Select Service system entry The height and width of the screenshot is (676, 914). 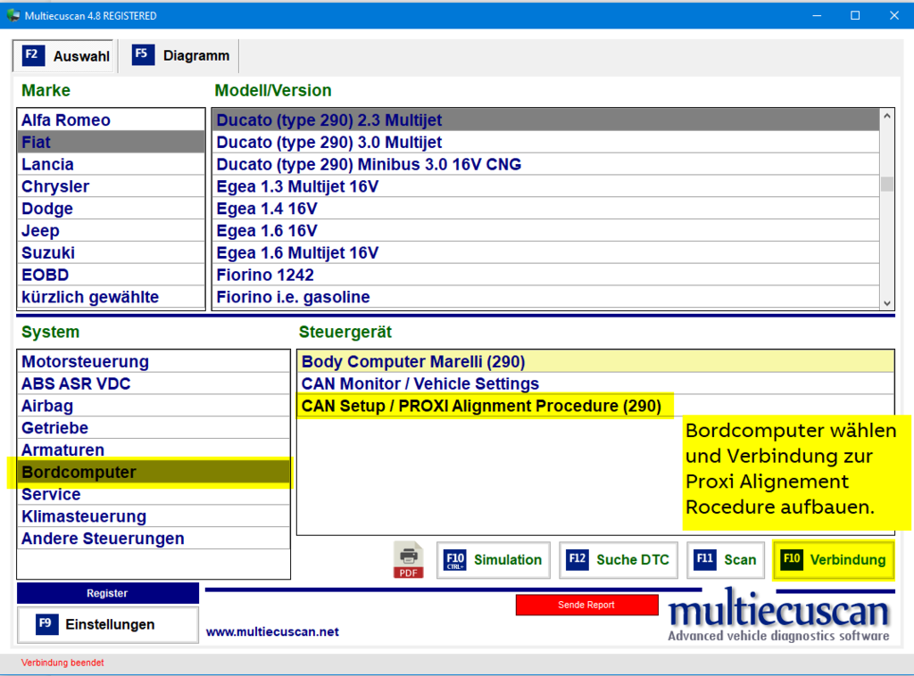[154, 494]
